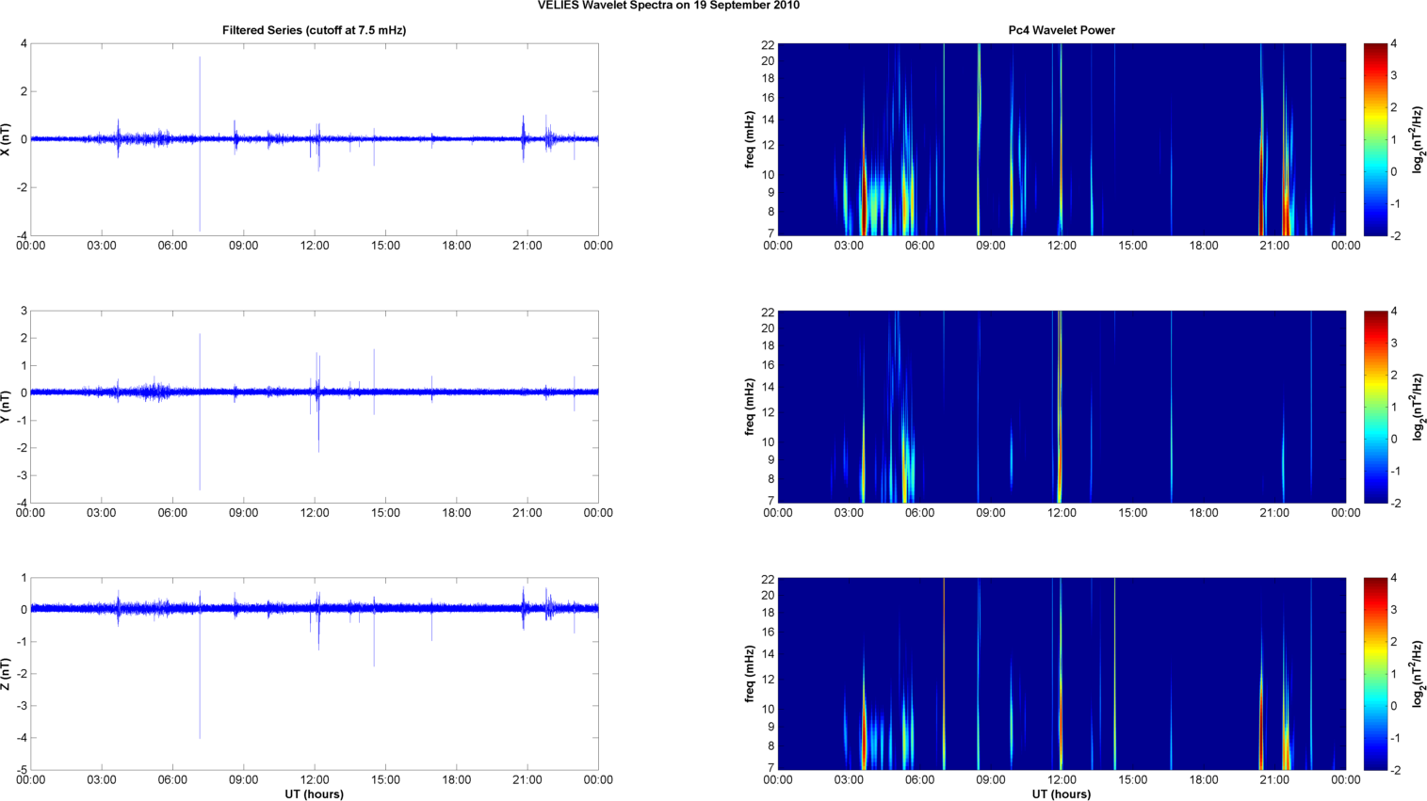The width and height of the screenshot is (1427, 801).
Task: Select the Filtered Series panel title
Action: (314, 30)
